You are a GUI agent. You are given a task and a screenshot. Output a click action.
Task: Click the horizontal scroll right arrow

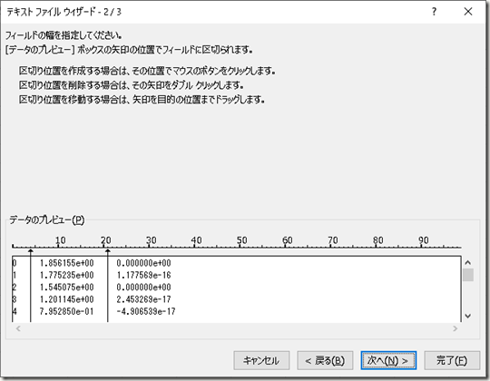point(455,328)
